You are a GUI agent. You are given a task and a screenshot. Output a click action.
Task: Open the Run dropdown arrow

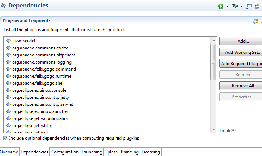[228, 6]
